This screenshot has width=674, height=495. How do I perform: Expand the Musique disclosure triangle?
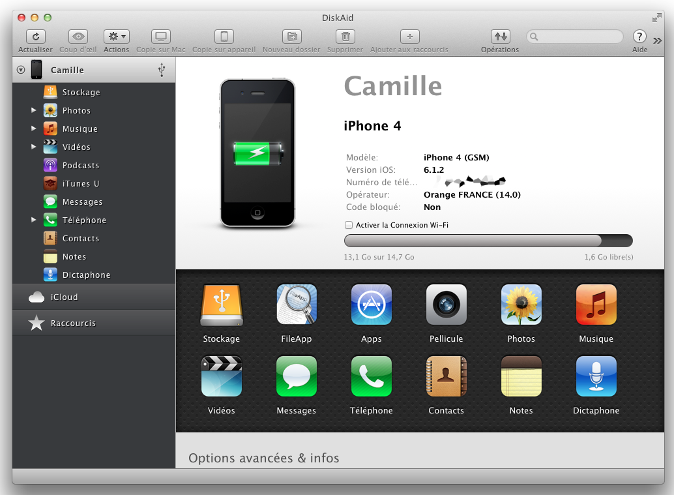pos(34,129)
